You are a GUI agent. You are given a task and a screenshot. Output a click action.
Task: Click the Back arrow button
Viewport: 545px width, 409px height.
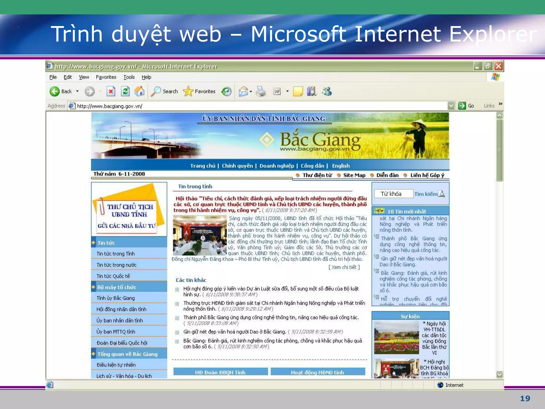tap(55, 92)
